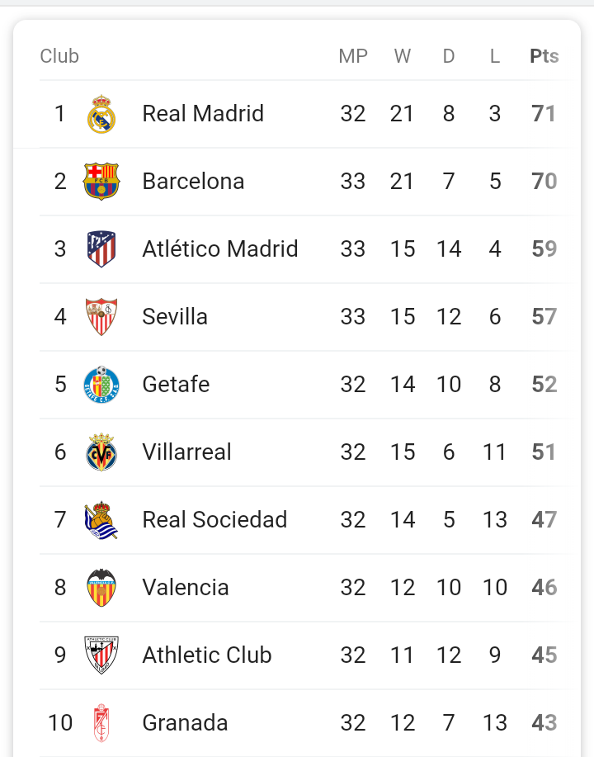This screenshot has height=757, width=594.
Task: Select the Club column header
Action: [x=59, y=56]
